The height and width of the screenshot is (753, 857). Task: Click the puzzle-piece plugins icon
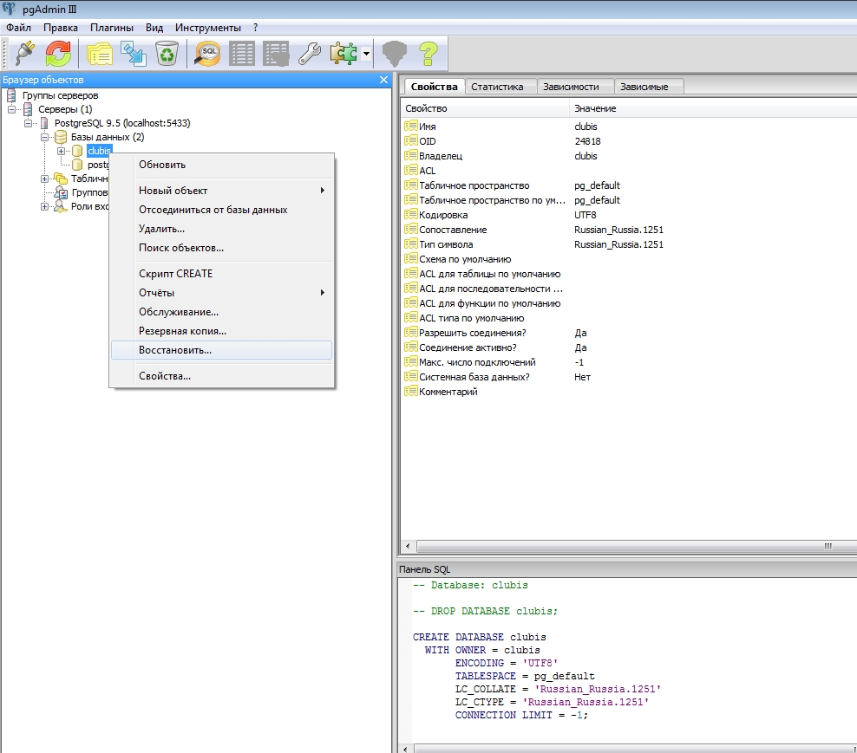(343, 54)
